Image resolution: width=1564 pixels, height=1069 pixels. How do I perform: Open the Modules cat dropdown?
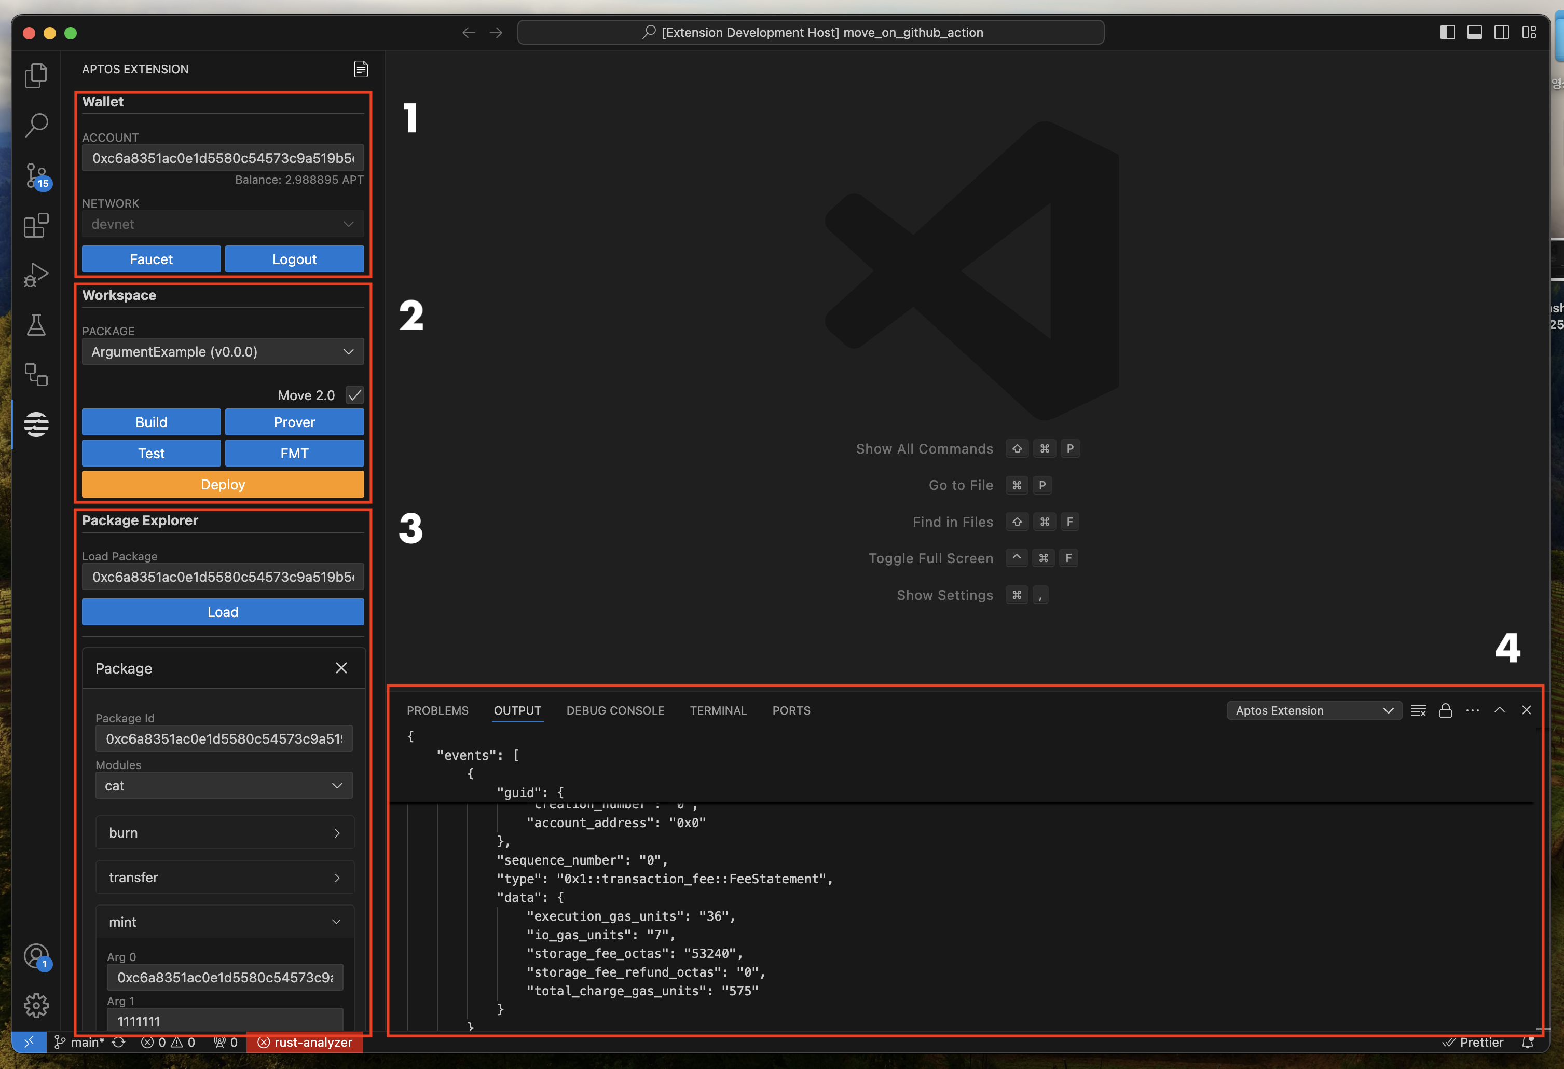[x=224, y=786]
